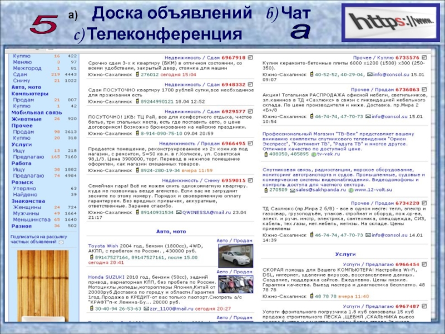
Task: Select the Межгород category
Action: click(27, 68)
